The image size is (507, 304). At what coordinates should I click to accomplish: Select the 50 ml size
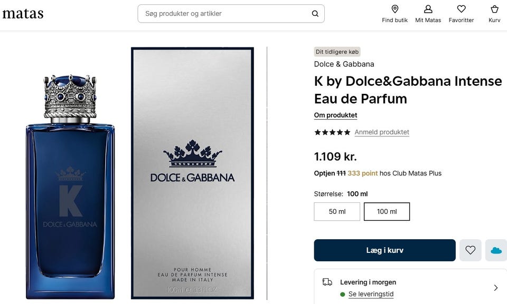click(x=337, y=211)
